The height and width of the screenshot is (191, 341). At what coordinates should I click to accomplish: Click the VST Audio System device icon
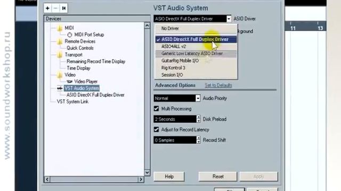click(60, 89)
